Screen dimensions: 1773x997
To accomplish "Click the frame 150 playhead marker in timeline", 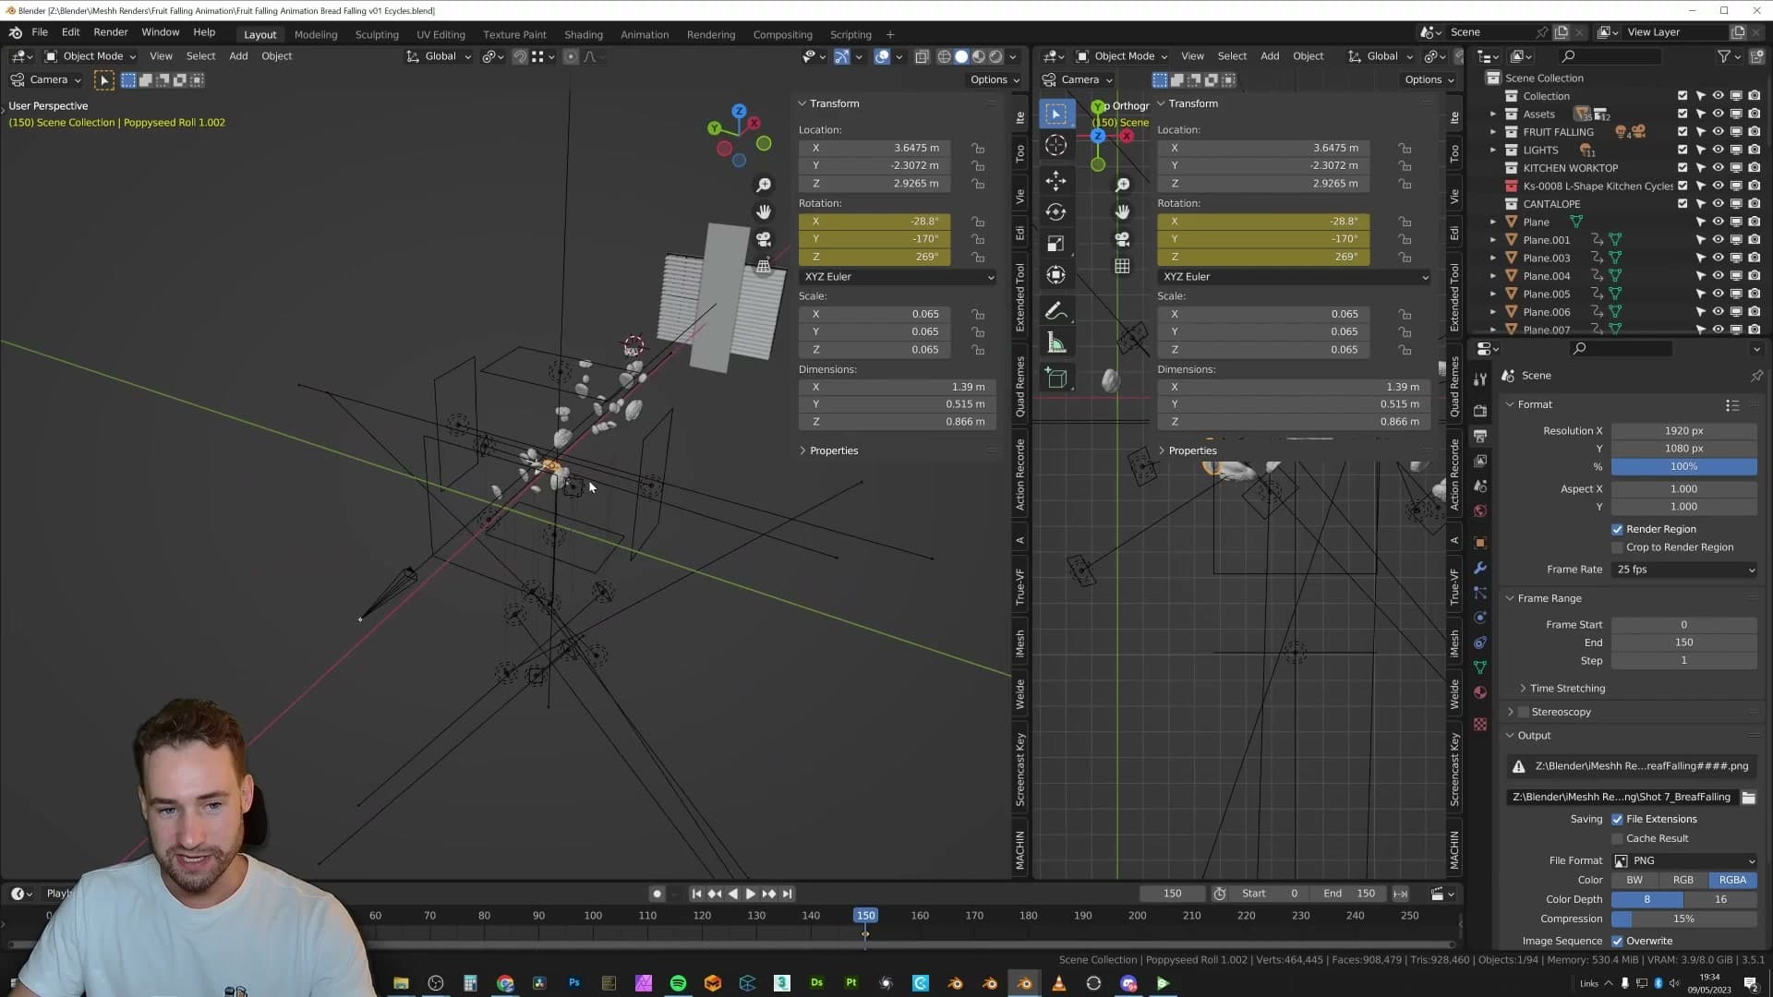I will [865, 916].
